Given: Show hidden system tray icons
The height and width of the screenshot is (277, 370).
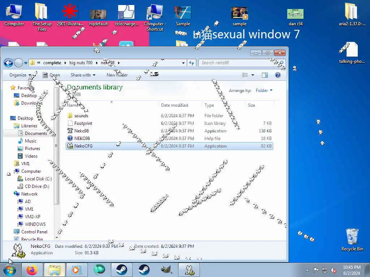Looking at the screenshot, I should pos(307,270).
